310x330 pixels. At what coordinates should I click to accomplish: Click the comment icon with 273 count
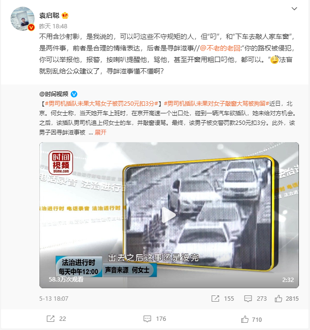click(x=248, y=299)
